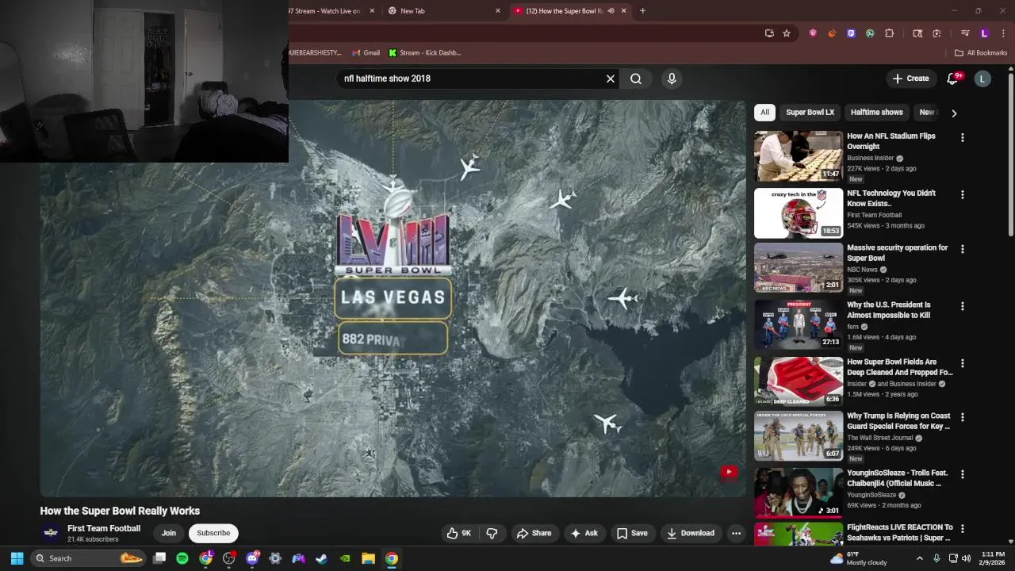Open Chrome profile L avatar
The height and width of the screenshot is (571, 1015).
[984, 33]
